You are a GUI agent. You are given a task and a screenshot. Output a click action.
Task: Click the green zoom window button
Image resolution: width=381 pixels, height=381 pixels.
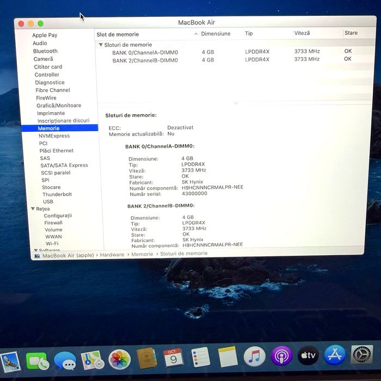coord(41,23)
